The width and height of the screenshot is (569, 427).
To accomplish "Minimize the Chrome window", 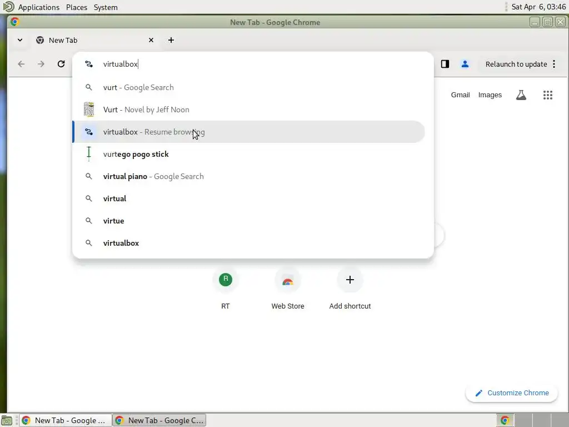I will click(x=535, y=22).
